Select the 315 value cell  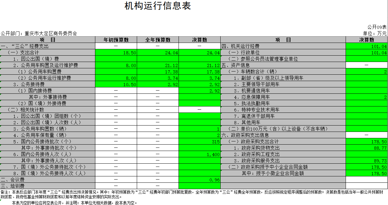(x=200, y=141)
